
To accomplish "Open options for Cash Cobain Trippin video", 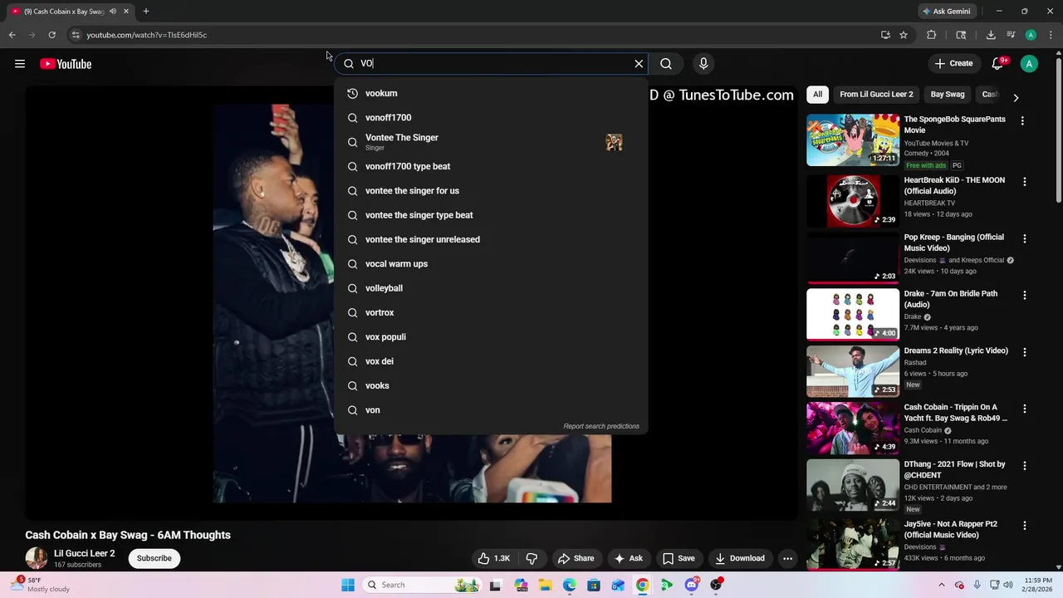I will coord(1025,409).
